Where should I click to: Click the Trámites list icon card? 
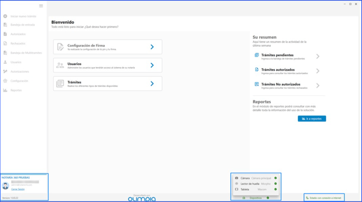coord(60,84)
